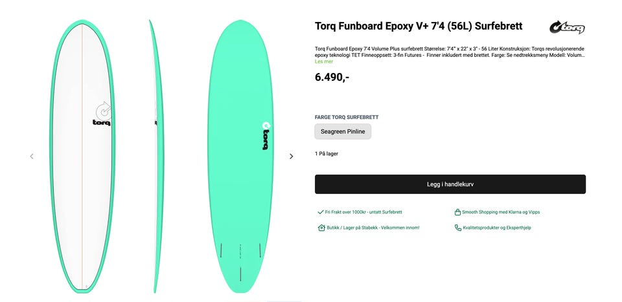Click the house icon beside Butikk / Lager
This screenshot has width=622, height=302.
point(321,228)
